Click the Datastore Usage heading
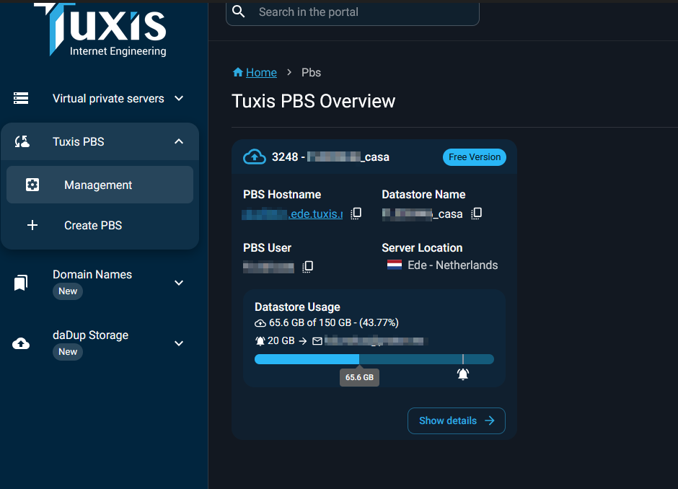This screenshot has width=678, height=489. [x=297, y=307]
